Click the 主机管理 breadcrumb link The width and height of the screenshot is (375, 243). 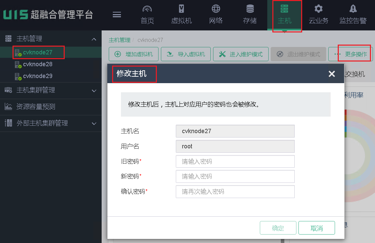point(120,40)
